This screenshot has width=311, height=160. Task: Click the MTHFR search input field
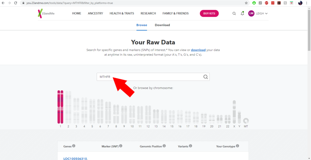tap(153, 77)
